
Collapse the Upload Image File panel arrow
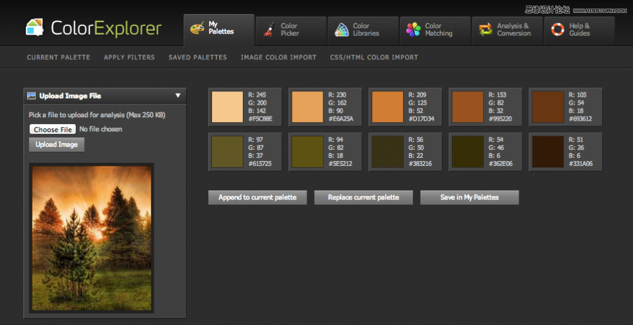(x=177, y=96)
